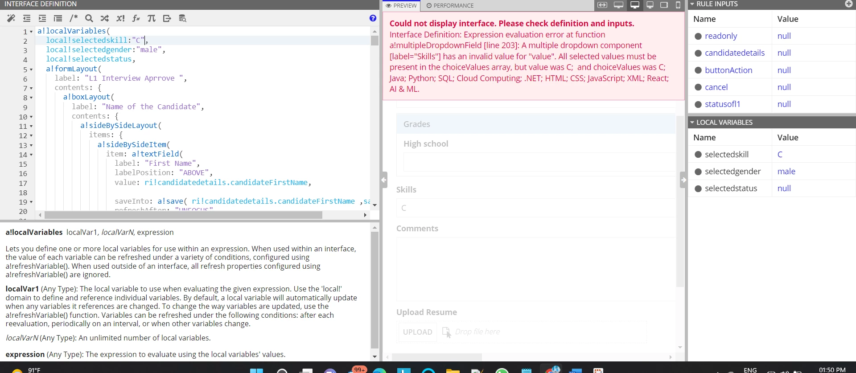Fold code at line 14 a!textField
This screenshot has width=856, height=373.
(31, 155)
